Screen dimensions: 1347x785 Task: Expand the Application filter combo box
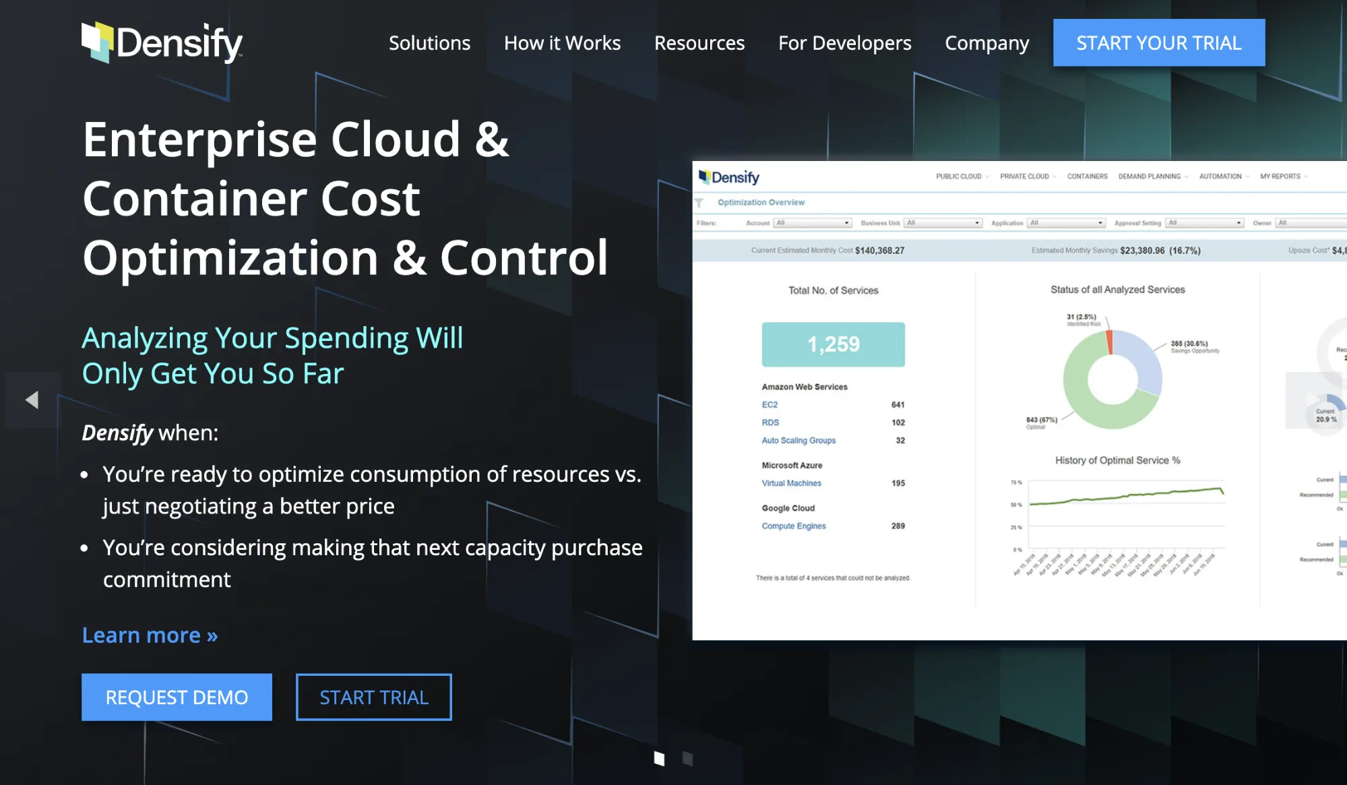(1067, 223)
